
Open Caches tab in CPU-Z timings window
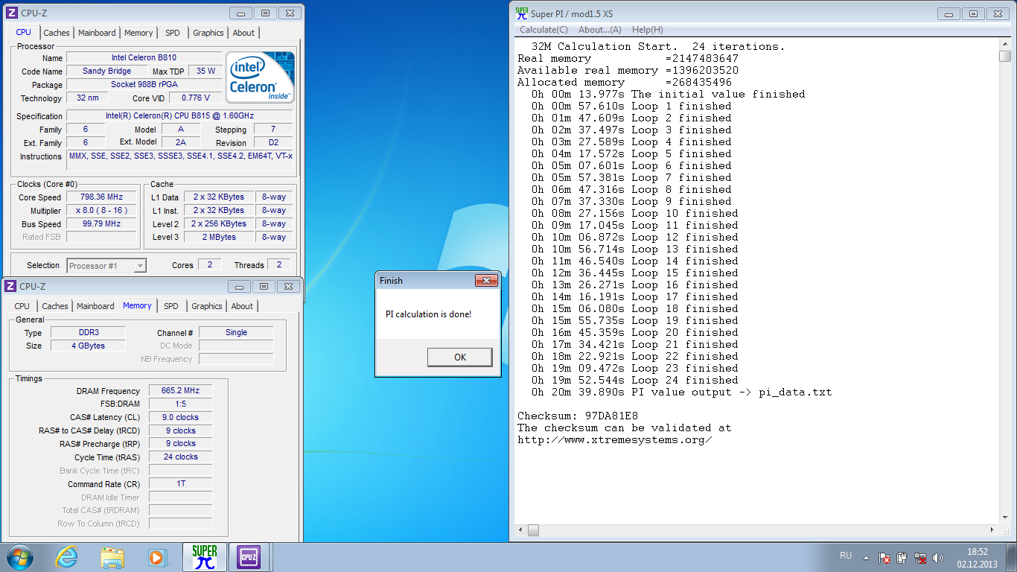click(55, 306)
